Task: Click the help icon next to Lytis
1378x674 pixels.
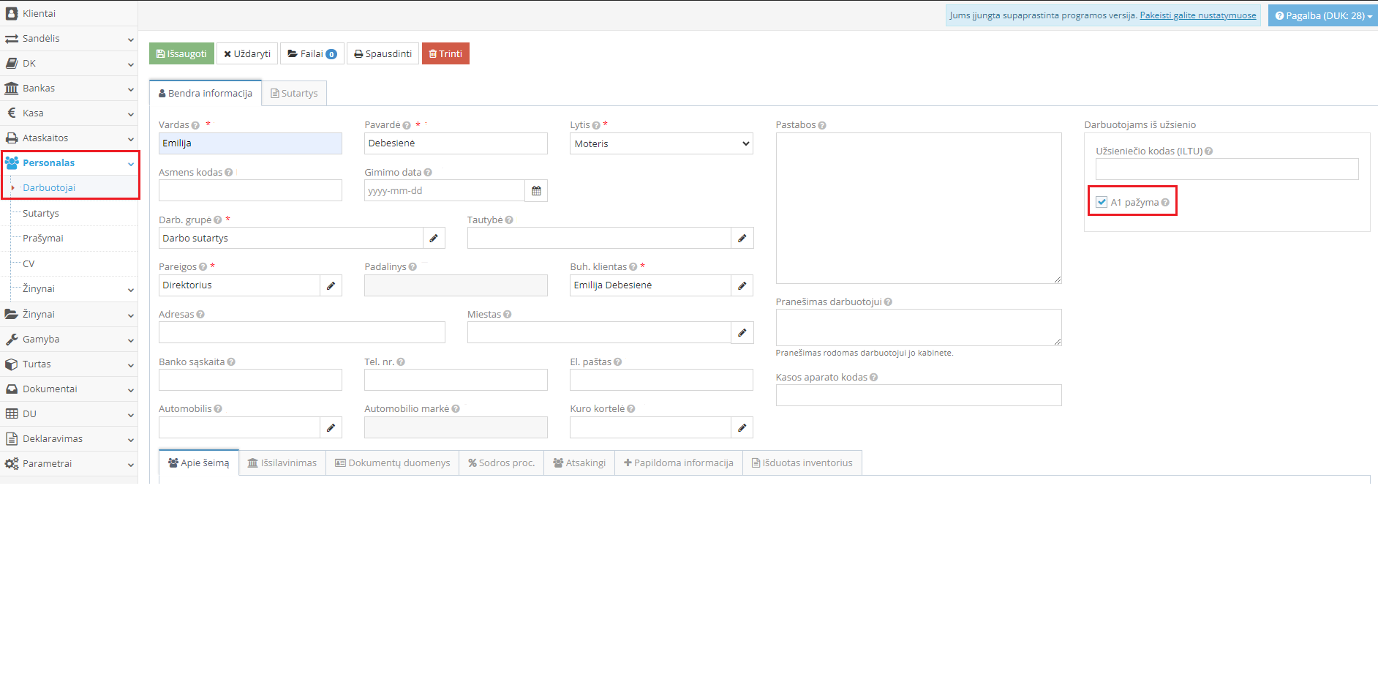Action: coord(596,125)
